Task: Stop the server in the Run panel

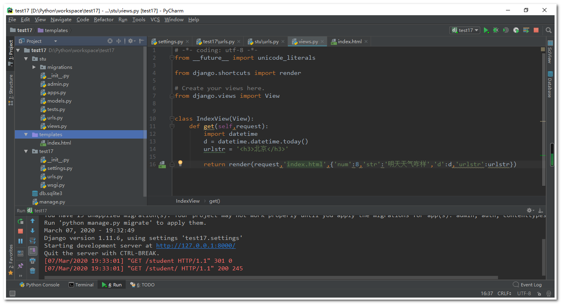Action: click(x=20, y=231)
